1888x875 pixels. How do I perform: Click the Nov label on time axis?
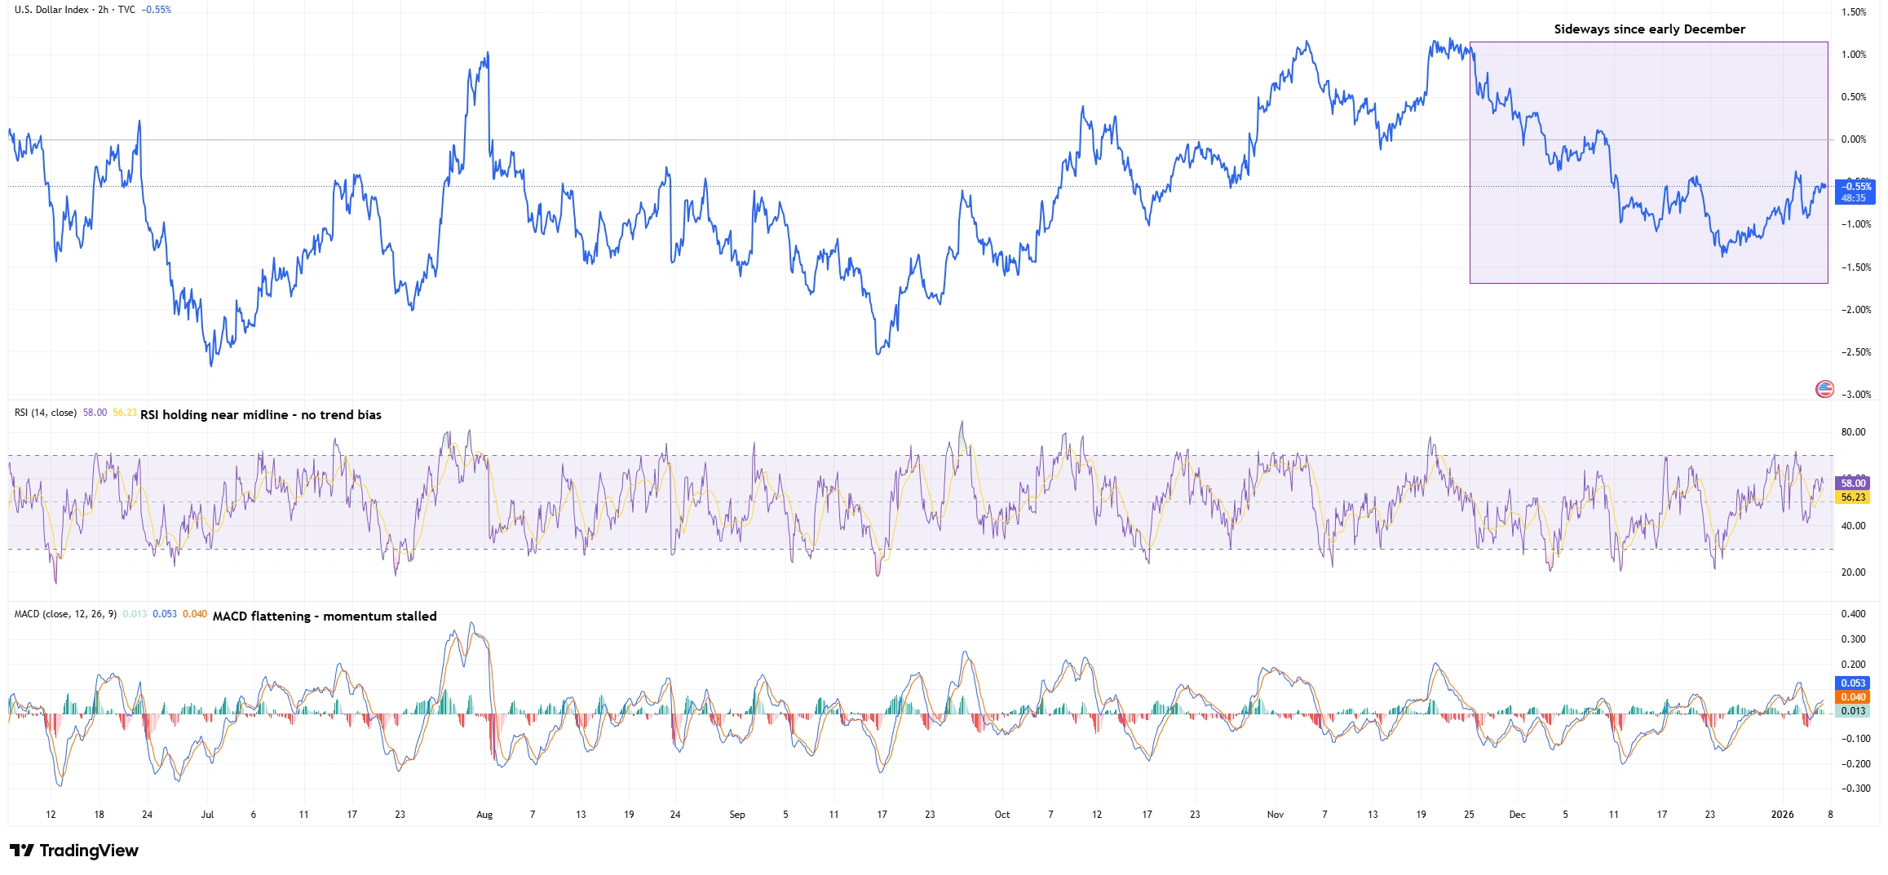point(1276,815)
